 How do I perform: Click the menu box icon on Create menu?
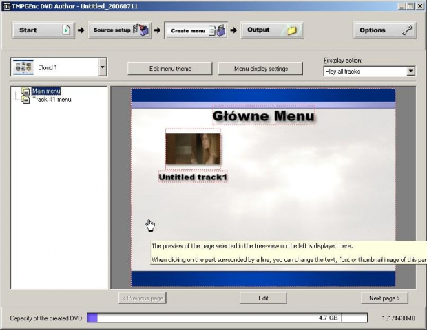[218, 30]
